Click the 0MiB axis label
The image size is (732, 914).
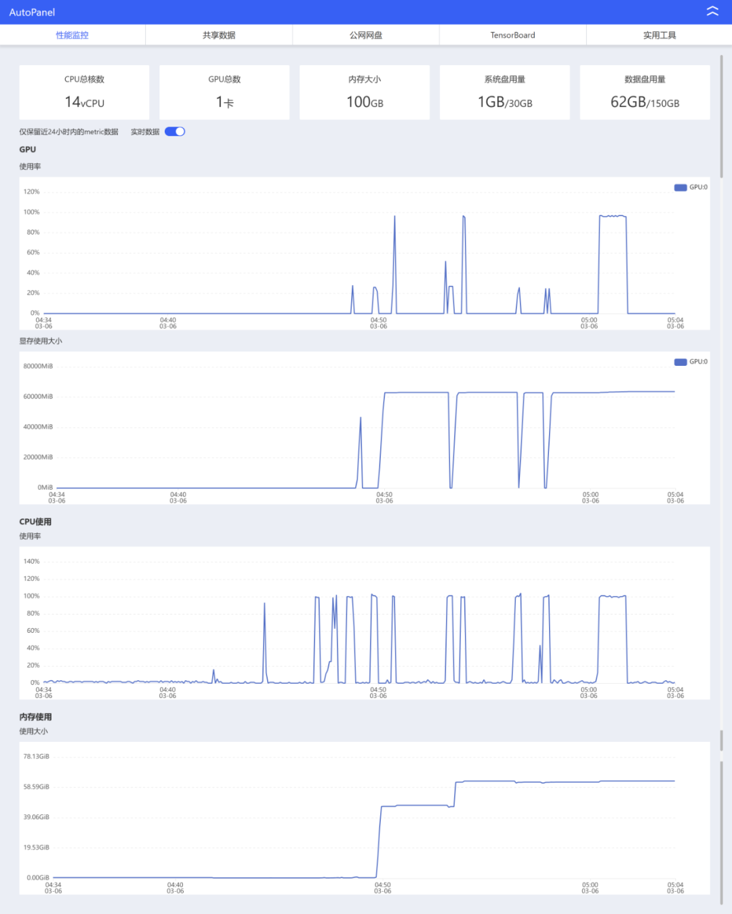coord(45,488)
